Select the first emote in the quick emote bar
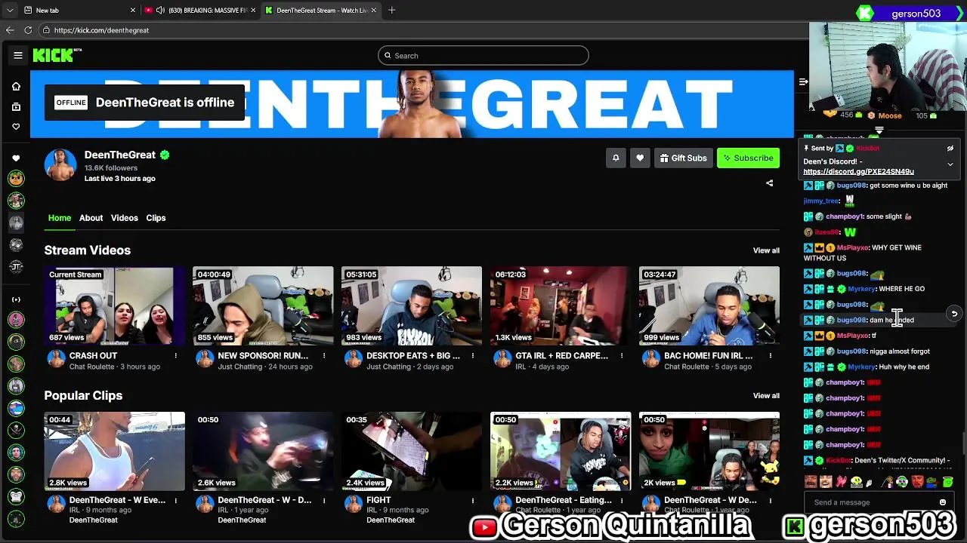Screen dimensions: 967x543 (811, 482)
